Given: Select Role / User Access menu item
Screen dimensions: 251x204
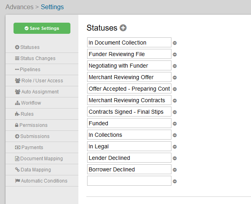Looking at the screenshot, I should click(42, 80).
